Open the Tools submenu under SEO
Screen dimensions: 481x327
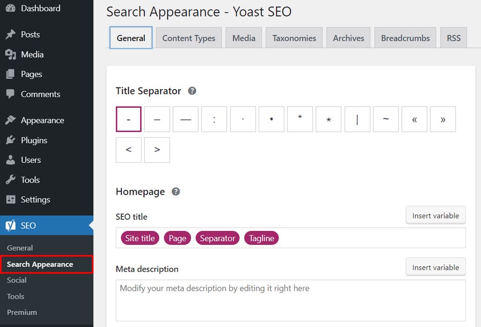15,297
